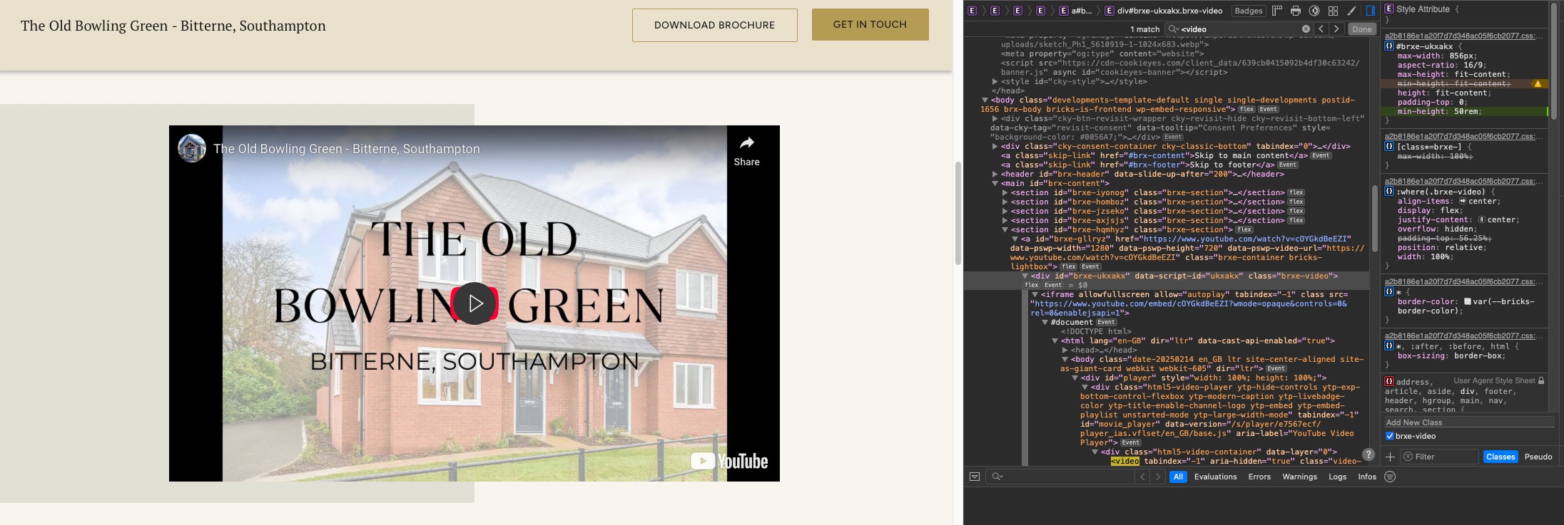Expand section brxe-iyonog node

[x=1005, y=193]
